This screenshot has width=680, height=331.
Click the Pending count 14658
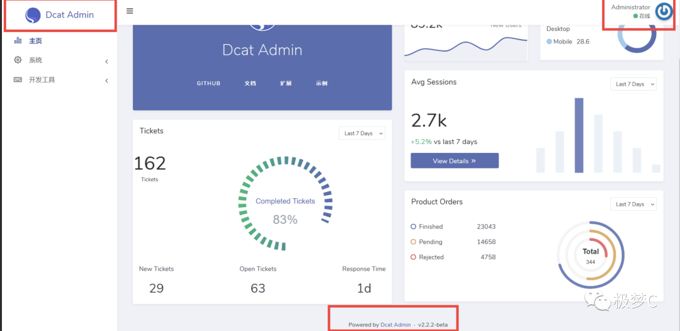pos(486,242)
